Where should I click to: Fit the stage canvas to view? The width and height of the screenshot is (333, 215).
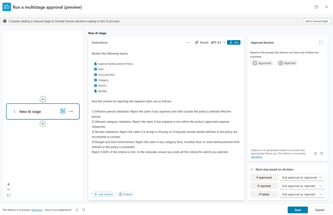point(9,195)
